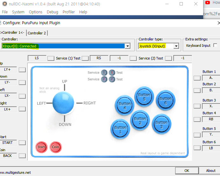
Task: Click the LS mapping field
Action: [37, 58]
